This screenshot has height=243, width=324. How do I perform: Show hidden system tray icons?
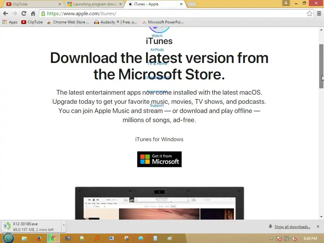pos(271,239)
